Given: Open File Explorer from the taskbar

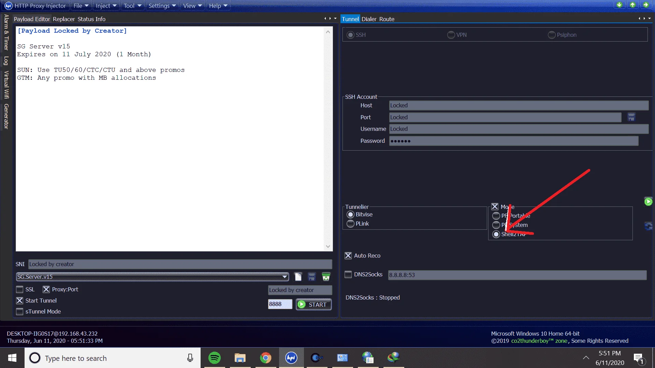Looking at the screenshot, I should [240, 358].
